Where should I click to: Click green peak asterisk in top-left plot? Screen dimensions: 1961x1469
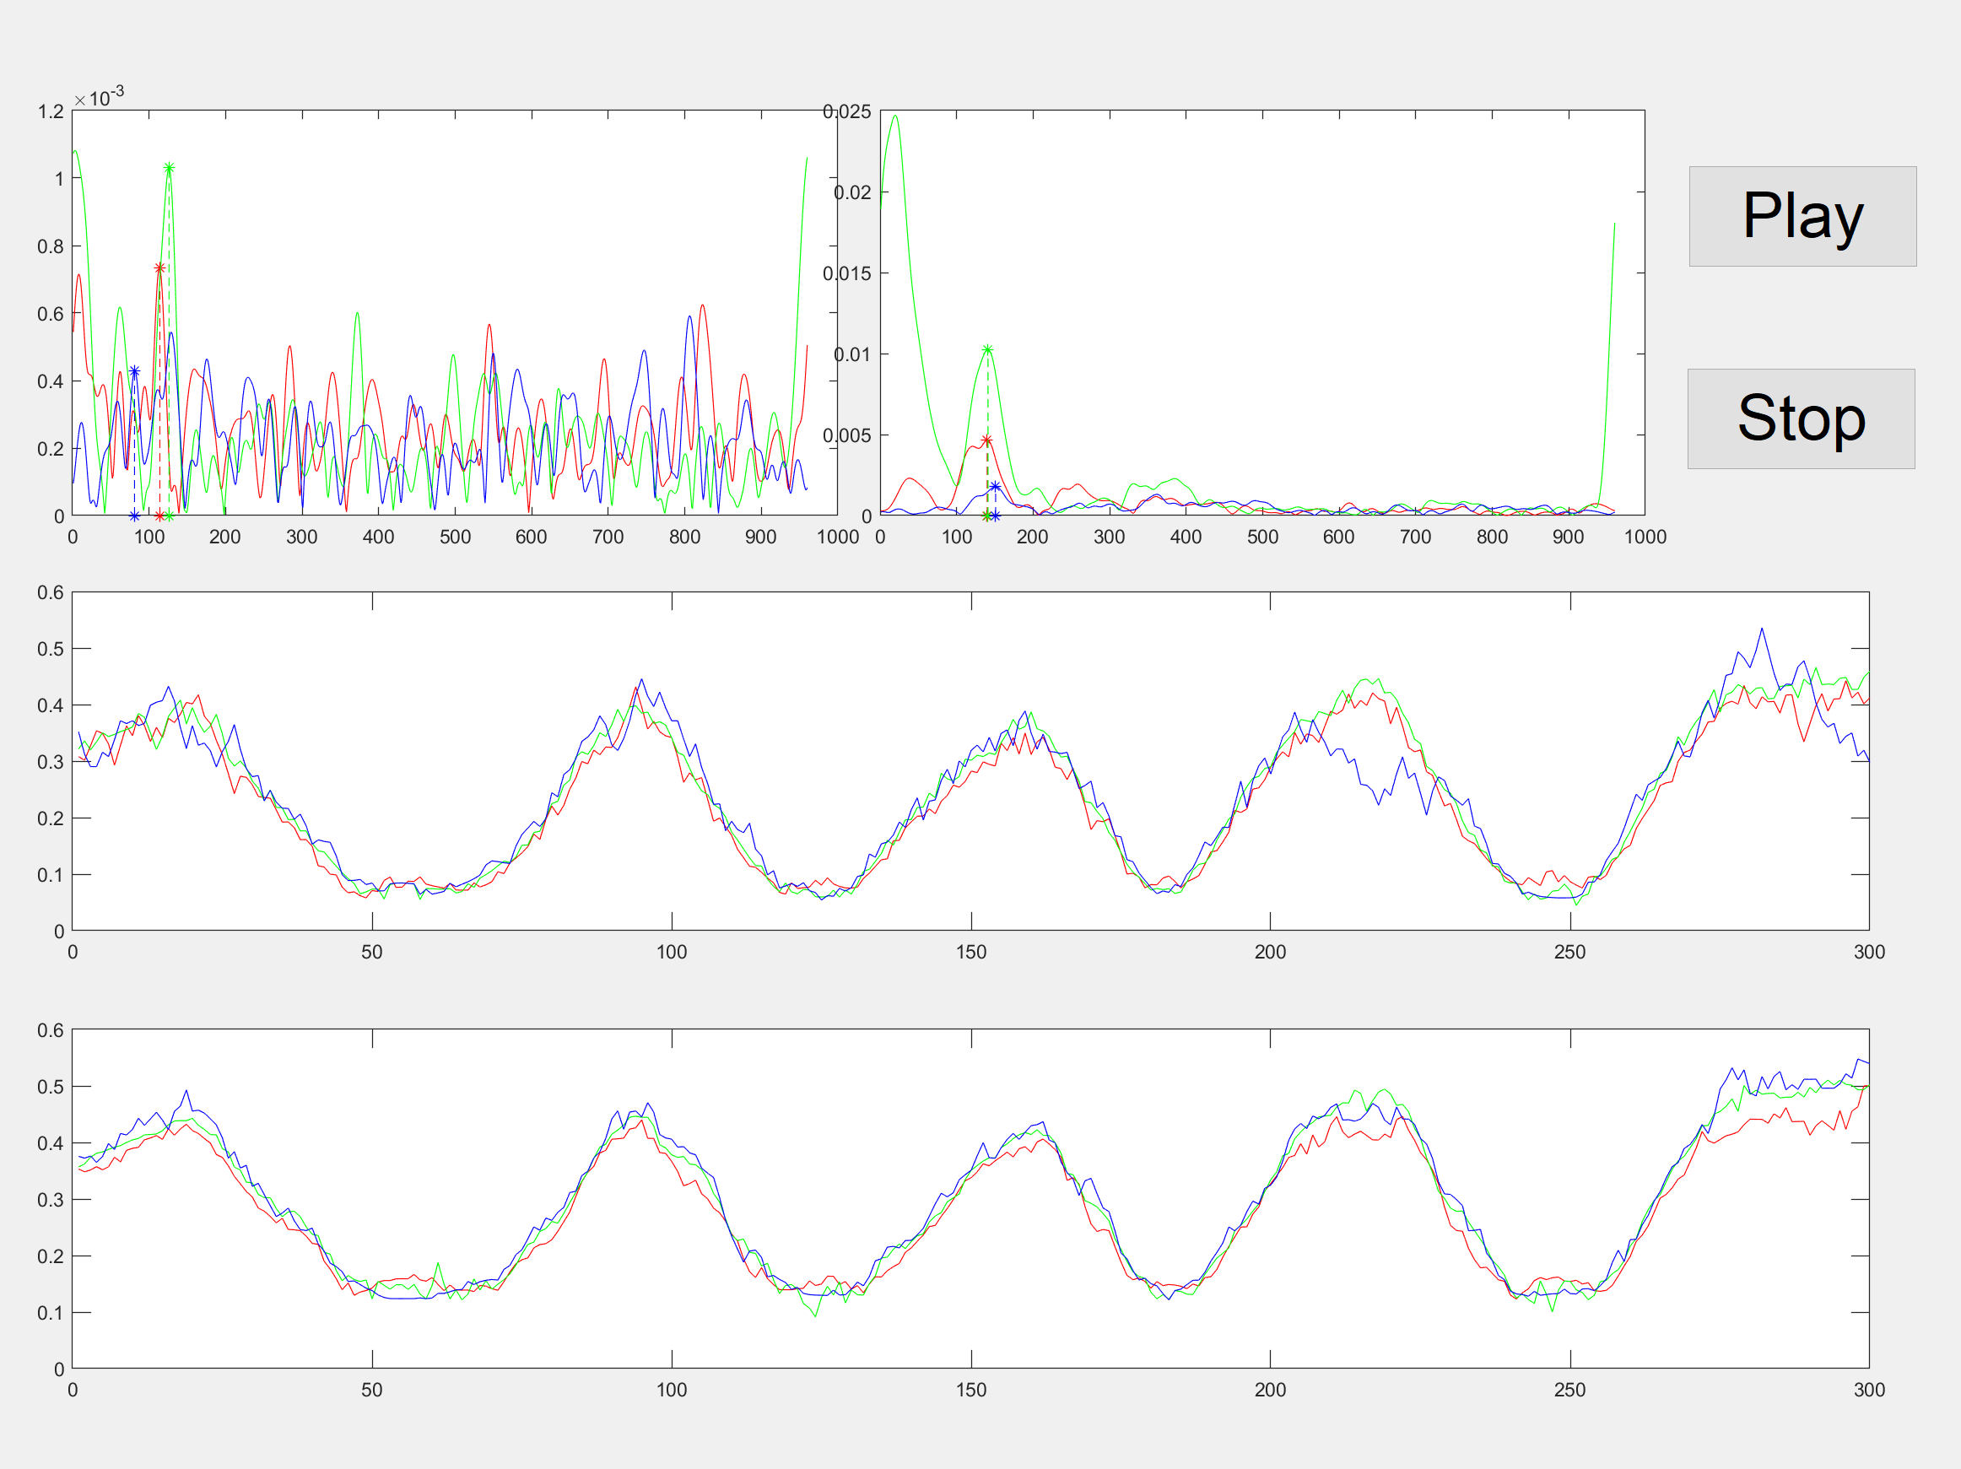click(169, 169)
